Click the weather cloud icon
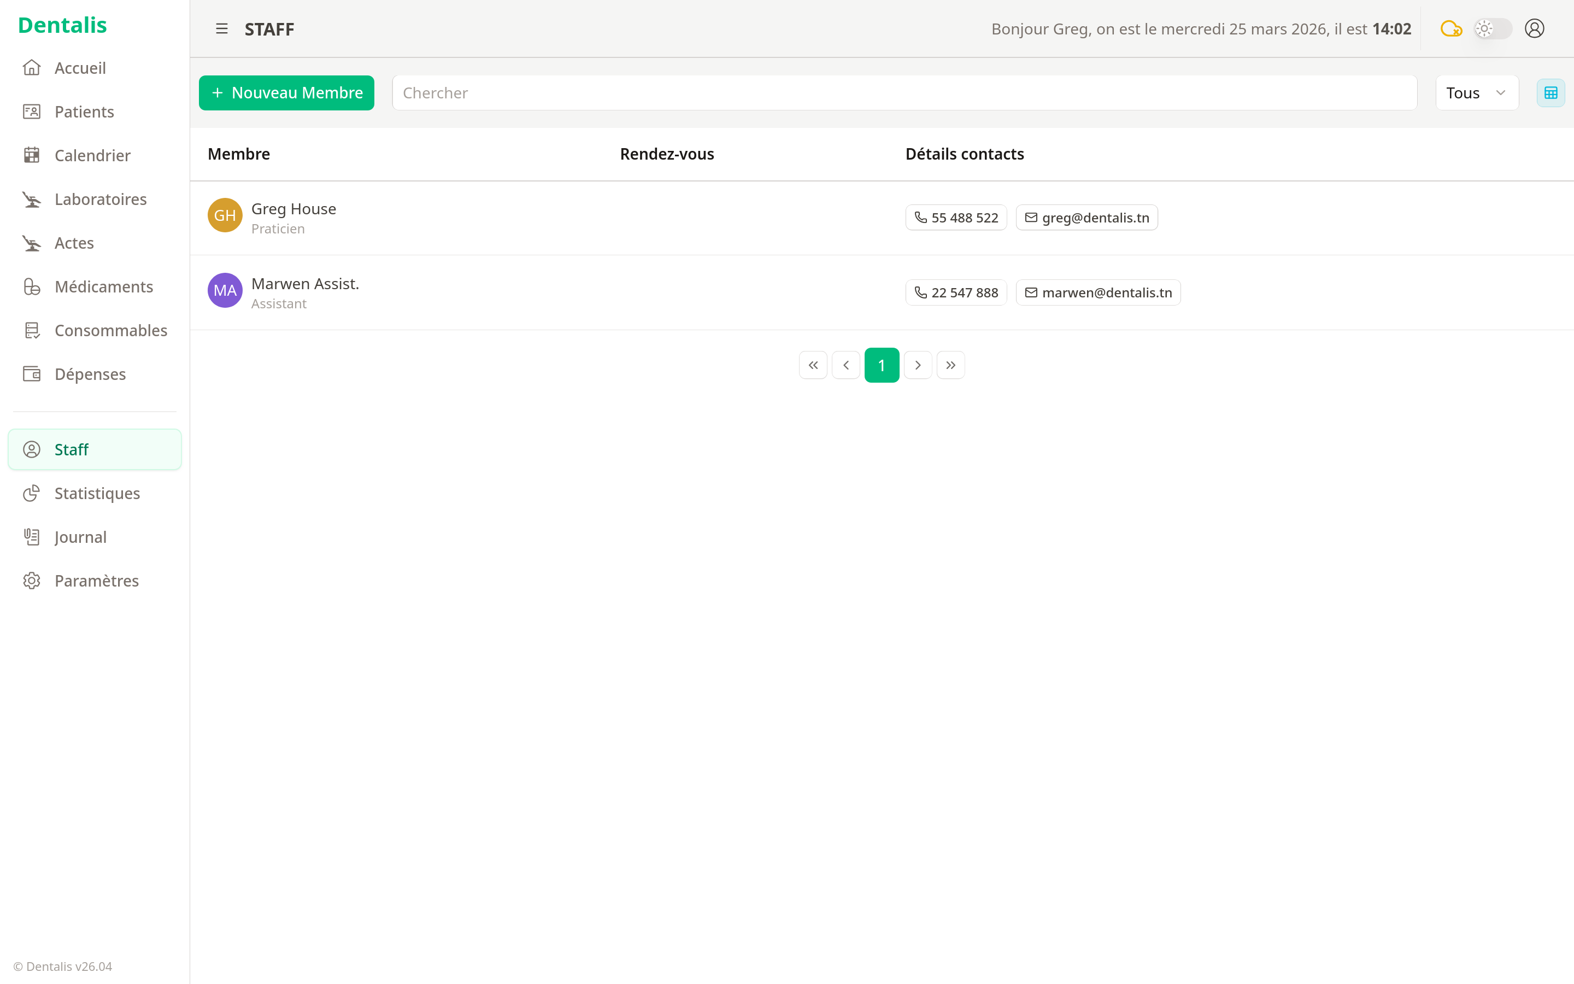The width and height of the screenshot is (1574, 984). click(1451, 28)
